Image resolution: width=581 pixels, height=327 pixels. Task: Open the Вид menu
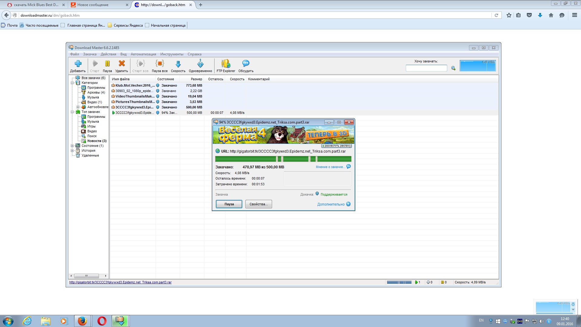(123, 54)
